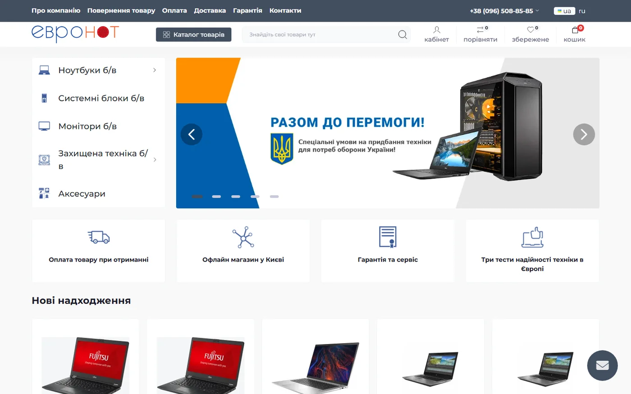Open the кошик shopping cart icon
The height and width of the screenshot is (394, 631).
point(575,30)
